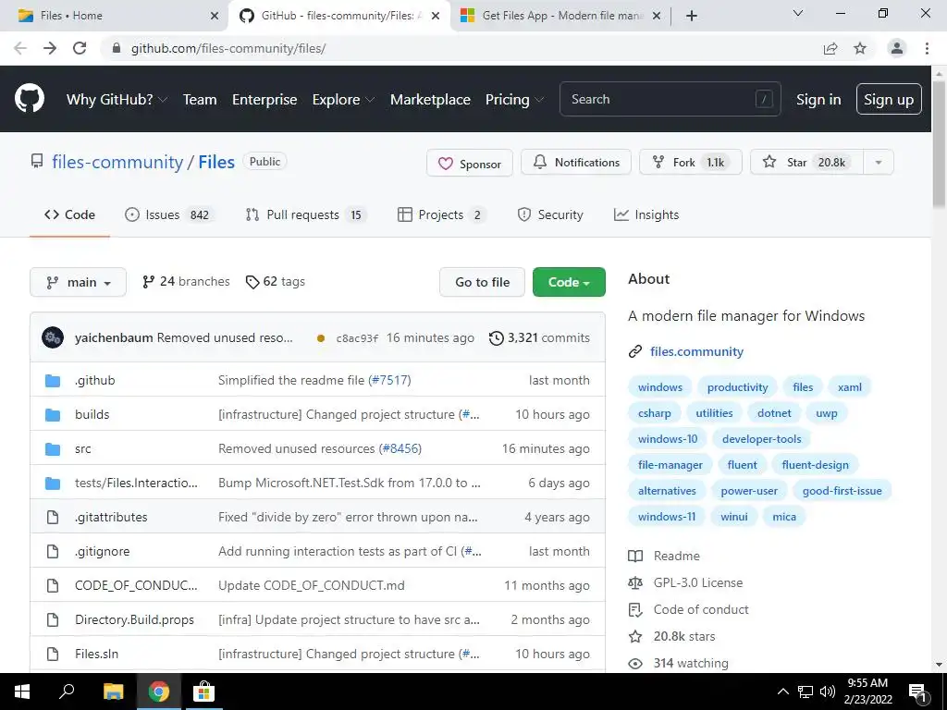Click the yaichenbaum avatar icon

coord(53,337)
